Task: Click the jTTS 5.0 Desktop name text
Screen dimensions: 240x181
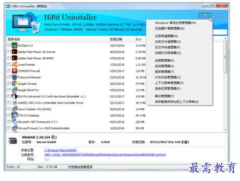Action: tap(28, 116)
